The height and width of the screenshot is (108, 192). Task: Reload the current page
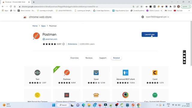(x=11, y=7)
